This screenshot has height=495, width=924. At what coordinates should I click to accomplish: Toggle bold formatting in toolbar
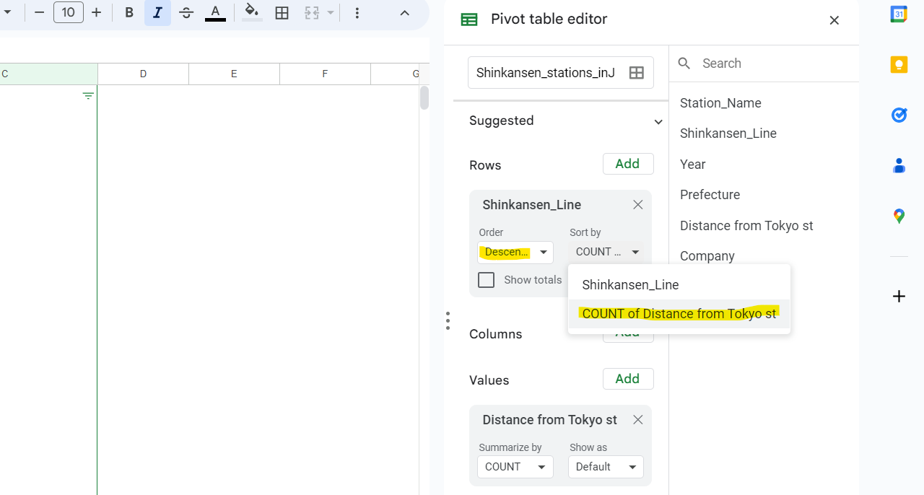pos(129,13)
